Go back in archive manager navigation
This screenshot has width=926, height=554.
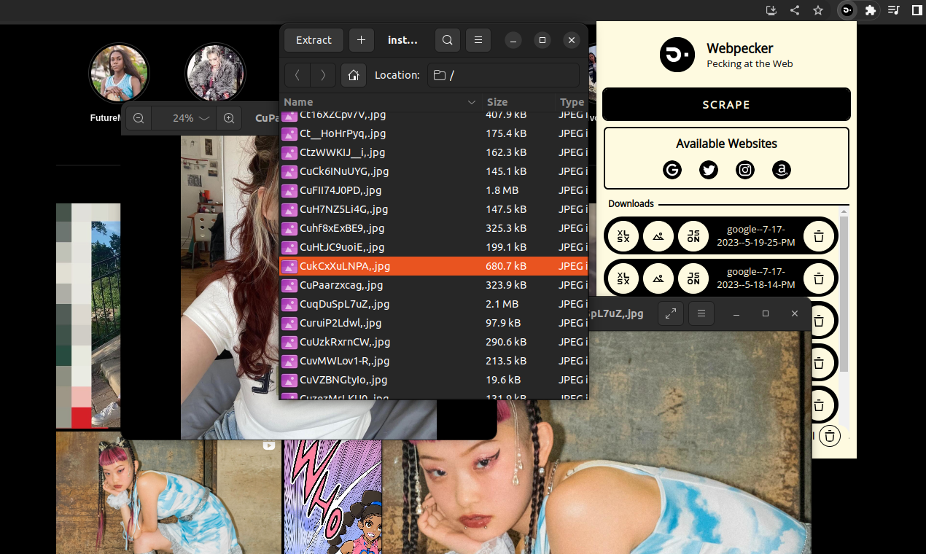pyautogui.click(x=297, y=75)
